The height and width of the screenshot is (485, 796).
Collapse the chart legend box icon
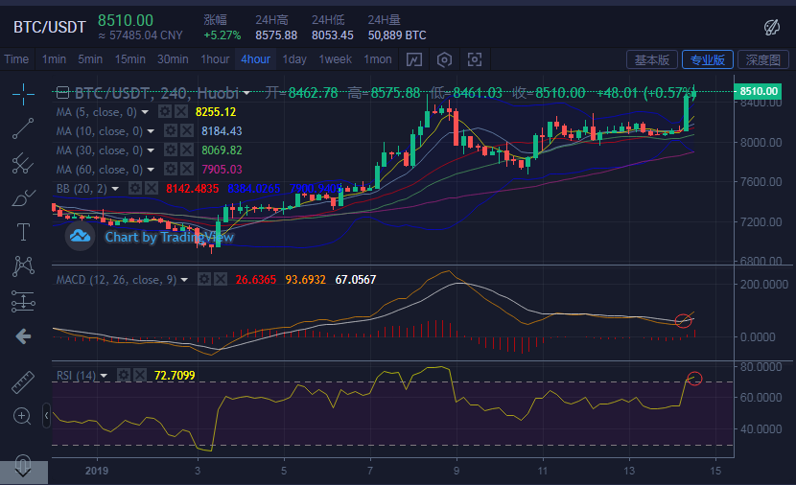[x=62, y=93]
